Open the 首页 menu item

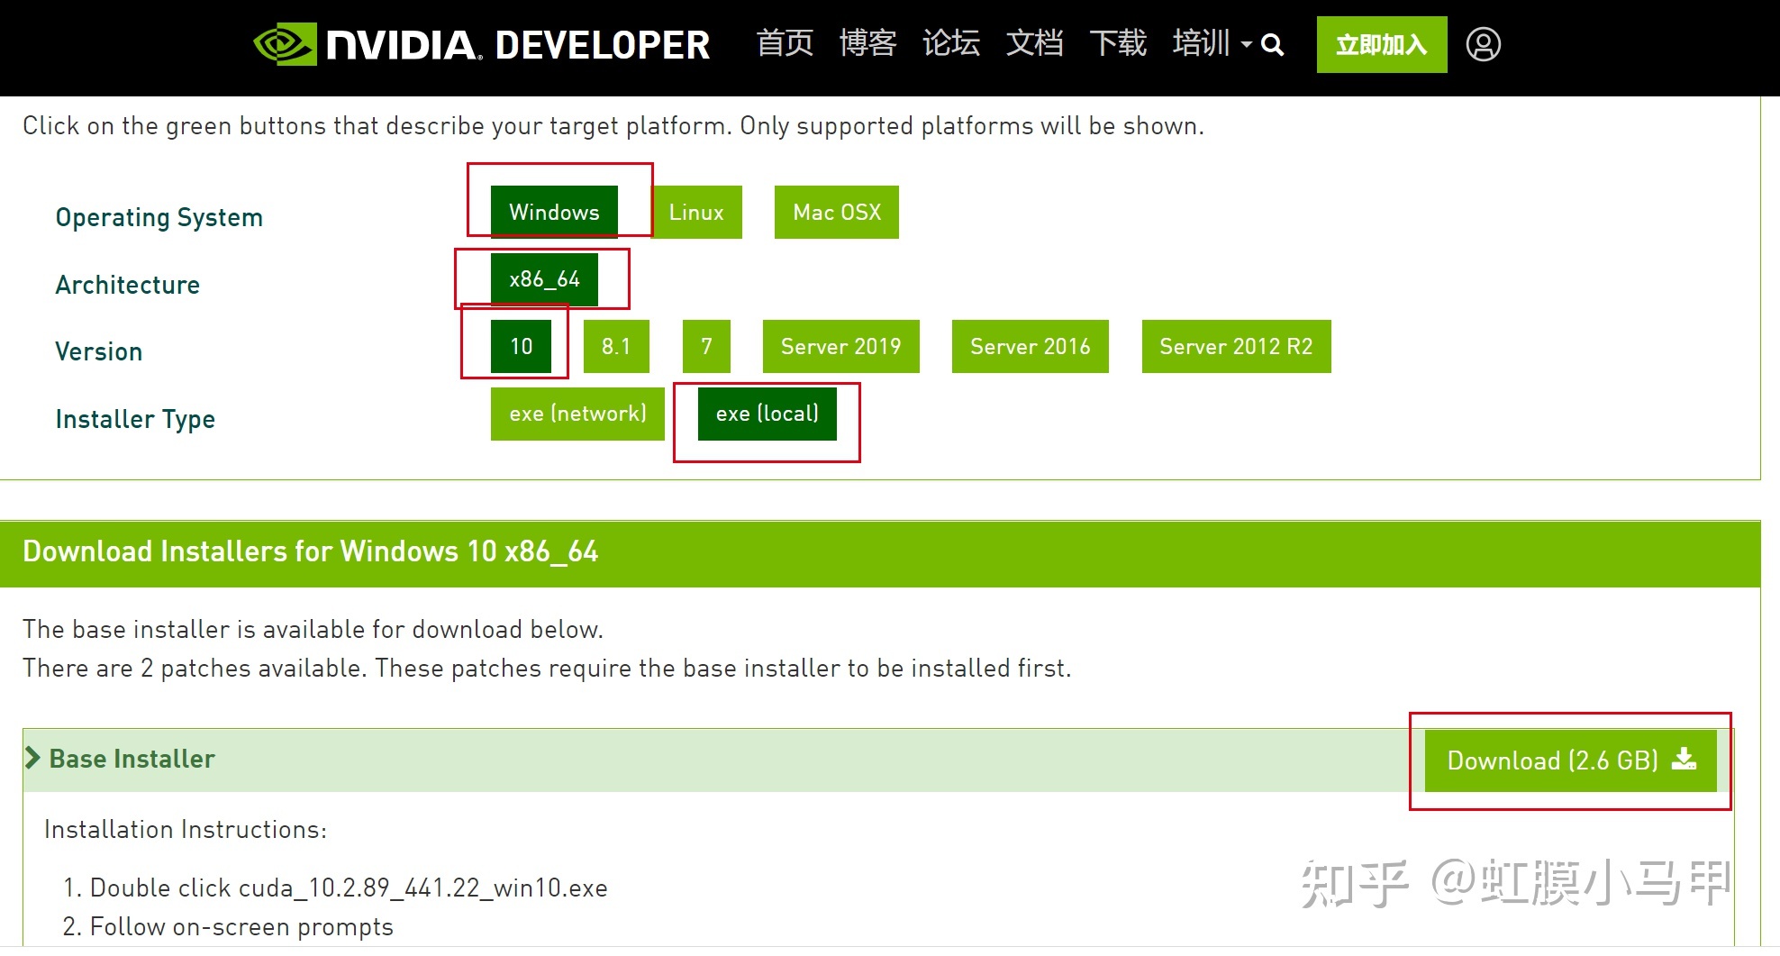pyautogui.click(x=785, y=43)
